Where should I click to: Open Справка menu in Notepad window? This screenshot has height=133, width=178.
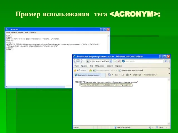pyautogui.click(x=33, y=33)
